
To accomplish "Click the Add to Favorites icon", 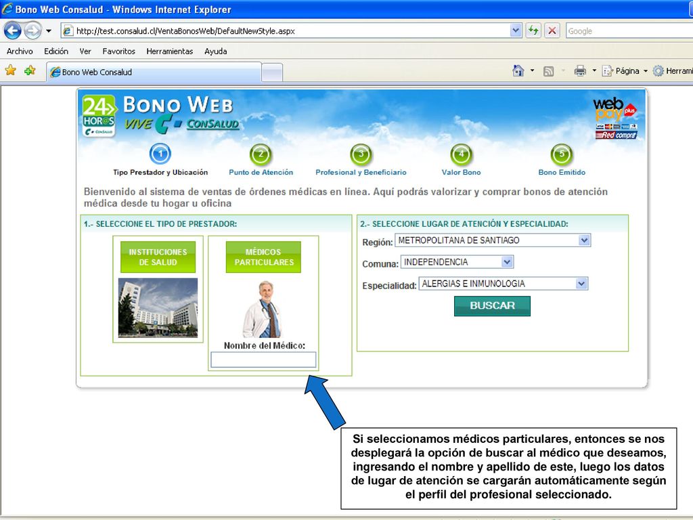I will click(30, 70).
